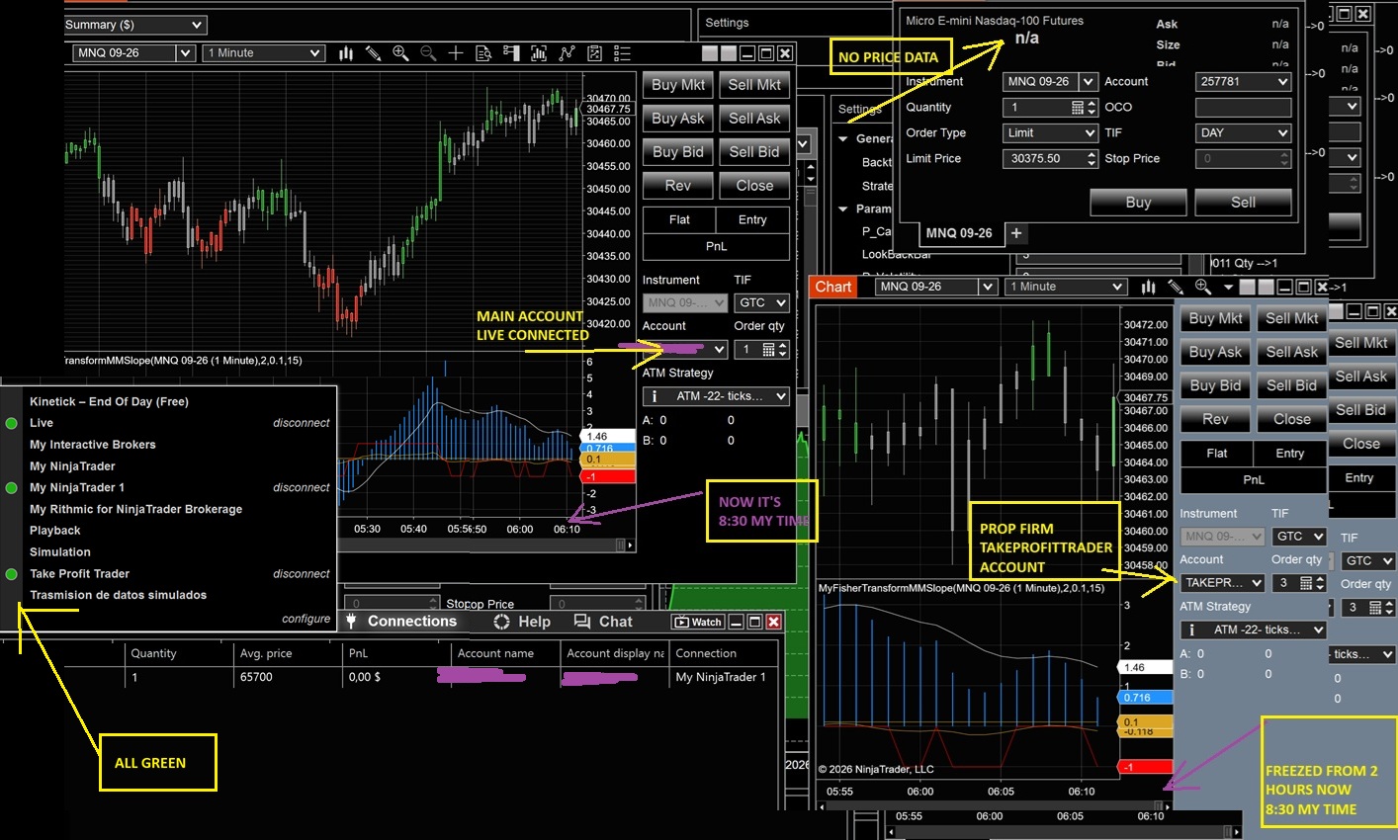This screenshot has height=840, width=1398.
Task: Open the Chat menu
Action: point(603,622)
